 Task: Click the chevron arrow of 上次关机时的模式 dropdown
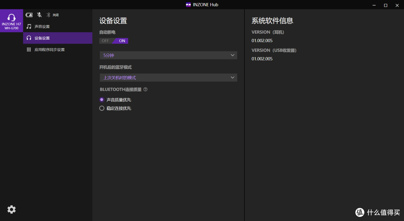click(232, 77)
